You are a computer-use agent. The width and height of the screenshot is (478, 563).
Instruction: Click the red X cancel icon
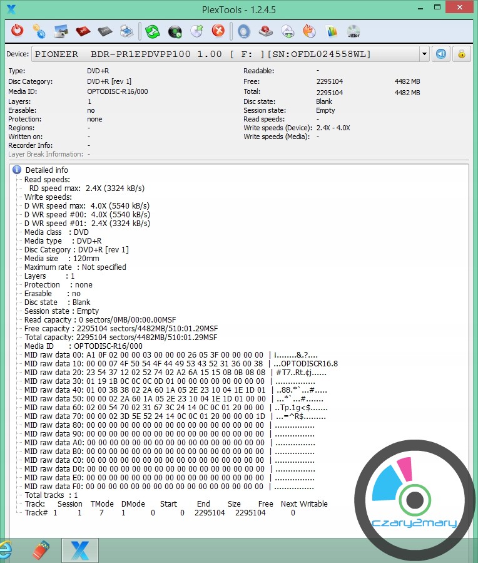coord(218,31)
